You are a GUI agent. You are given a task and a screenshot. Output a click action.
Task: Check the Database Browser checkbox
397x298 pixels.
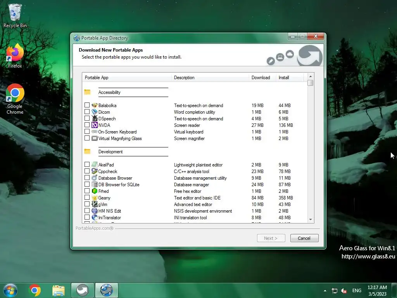pyautogui.click(x=87, y=177)
